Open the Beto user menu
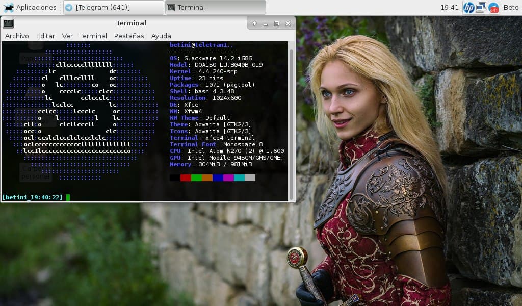The width and height of the screenshot is (522, 306). (511, 8)
